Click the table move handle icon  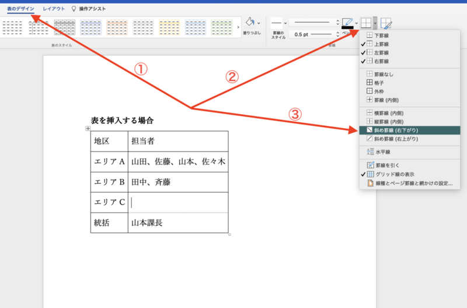pyautogui.click(x=88, y=128)
